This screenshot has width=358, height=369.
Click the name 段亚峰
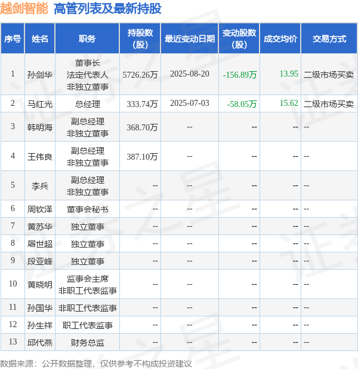click(39, 261)
